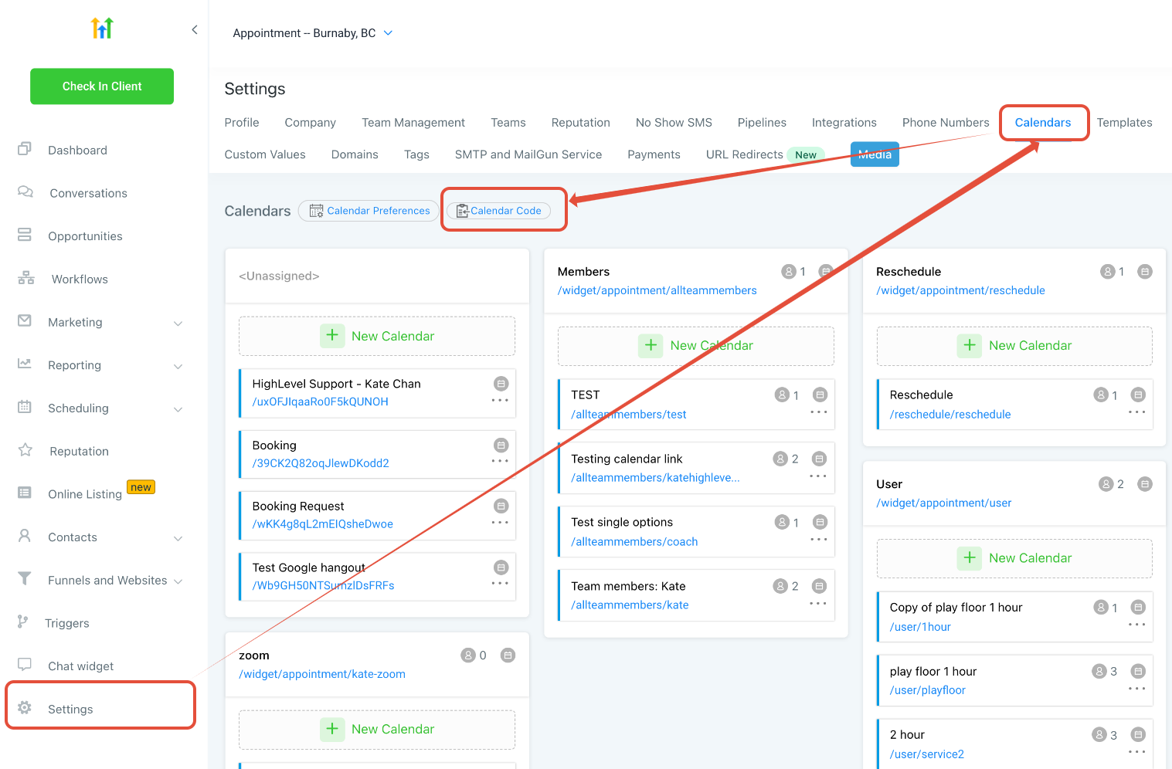Viewport: 1172px width, 769px height.
Task: Click calendar icon on zoom group header
Action: (508, 656)
